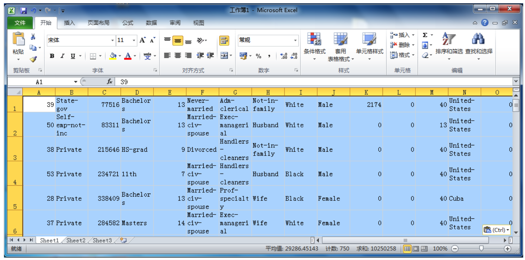Switch to the Data (数据) tab
Image resolution: width=525 pixels, height=260 pixels.
tap(151, 23)
